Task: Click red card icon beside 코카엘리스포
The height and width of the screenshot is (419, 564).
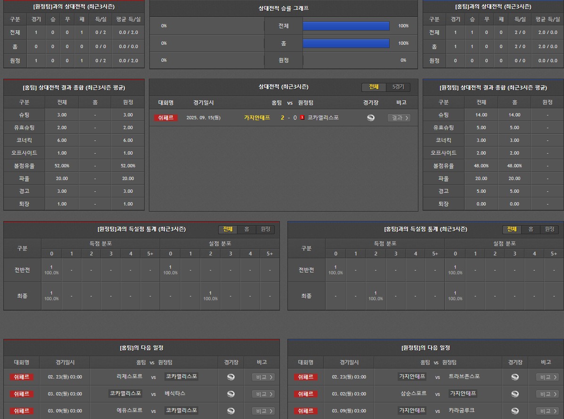Action: (x=302, y=118)
